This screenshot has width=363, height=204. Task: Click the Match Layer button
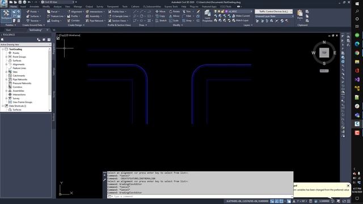[240, 20]
